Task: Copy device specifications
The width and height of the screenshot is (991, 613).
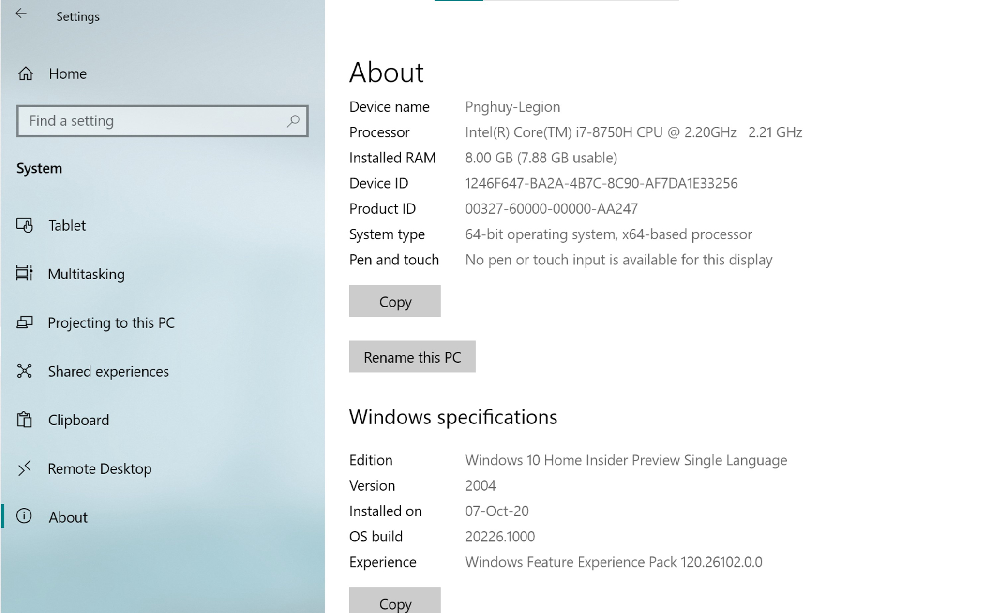Action: [x=395, y=301]
